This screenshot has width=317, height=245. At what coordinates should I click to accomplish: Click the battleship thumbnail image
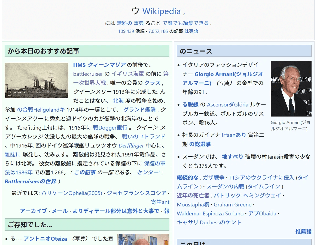(x=36, y=80)
